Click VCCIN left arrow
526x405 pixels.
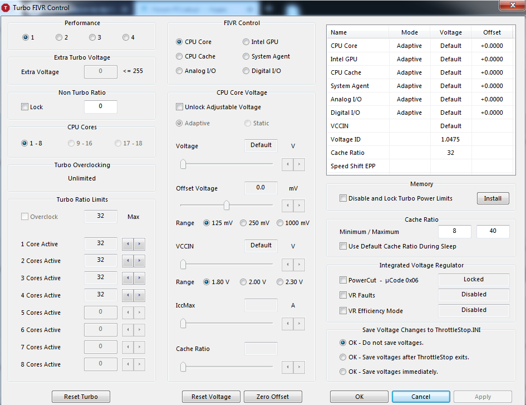tap(287, 265)
